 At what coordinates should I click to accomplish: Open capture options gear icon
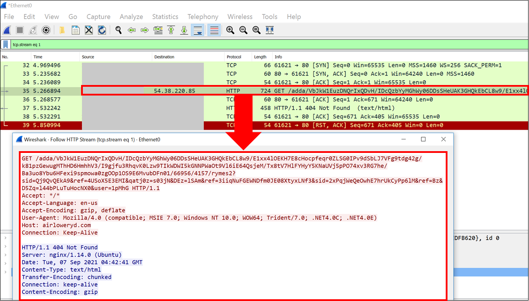(46, 30)
